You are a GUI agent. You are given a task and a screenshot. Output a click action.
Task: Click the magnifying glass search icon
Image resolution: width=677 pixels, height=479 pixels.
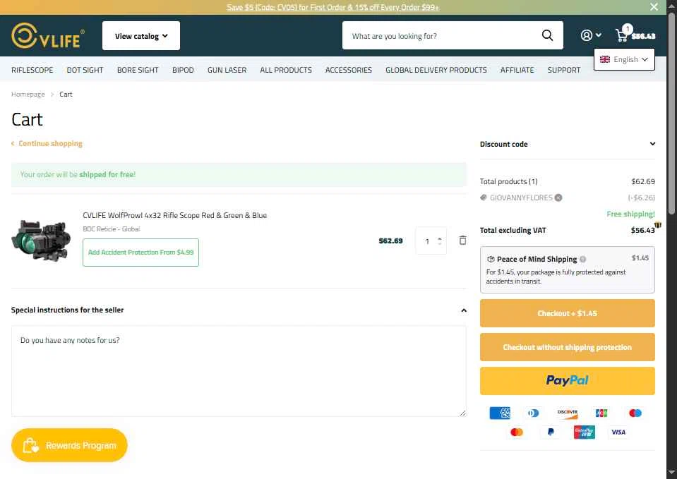pos(547,35)
